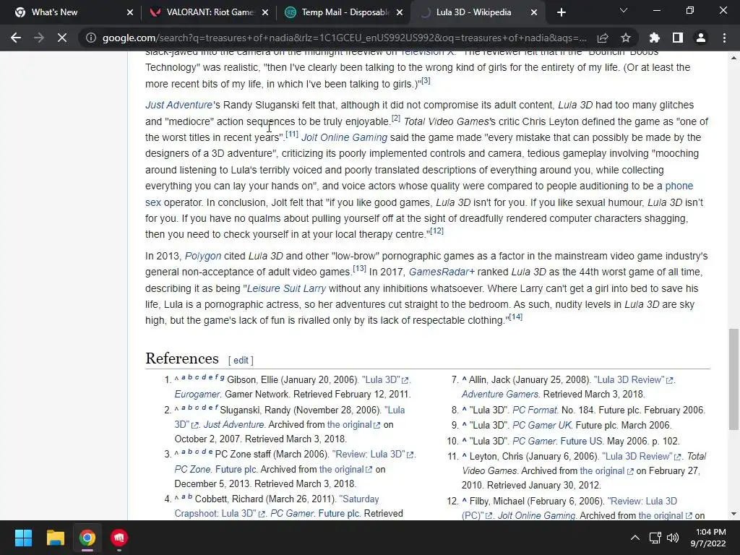Open a new tab with plus button
The height and width of the screenshot is (555, 740).
[x=561, y=12]
